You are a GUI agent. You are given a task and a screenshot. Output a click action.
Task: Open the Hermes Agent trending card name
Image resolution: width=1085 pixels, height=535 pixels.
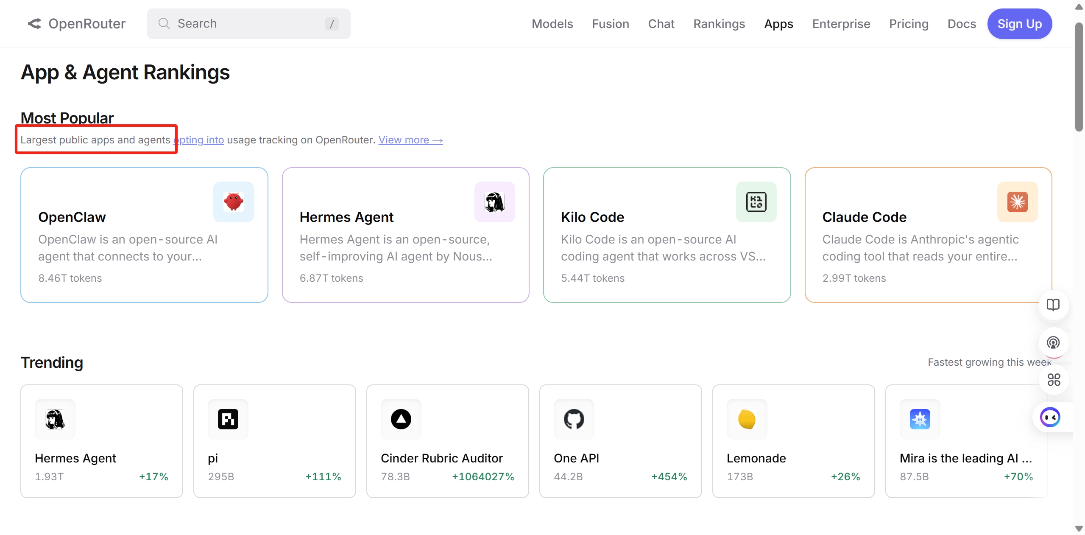75,458
